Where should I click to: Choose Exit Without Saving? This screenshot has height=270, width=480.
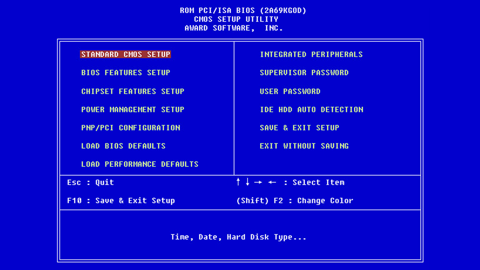304,146
